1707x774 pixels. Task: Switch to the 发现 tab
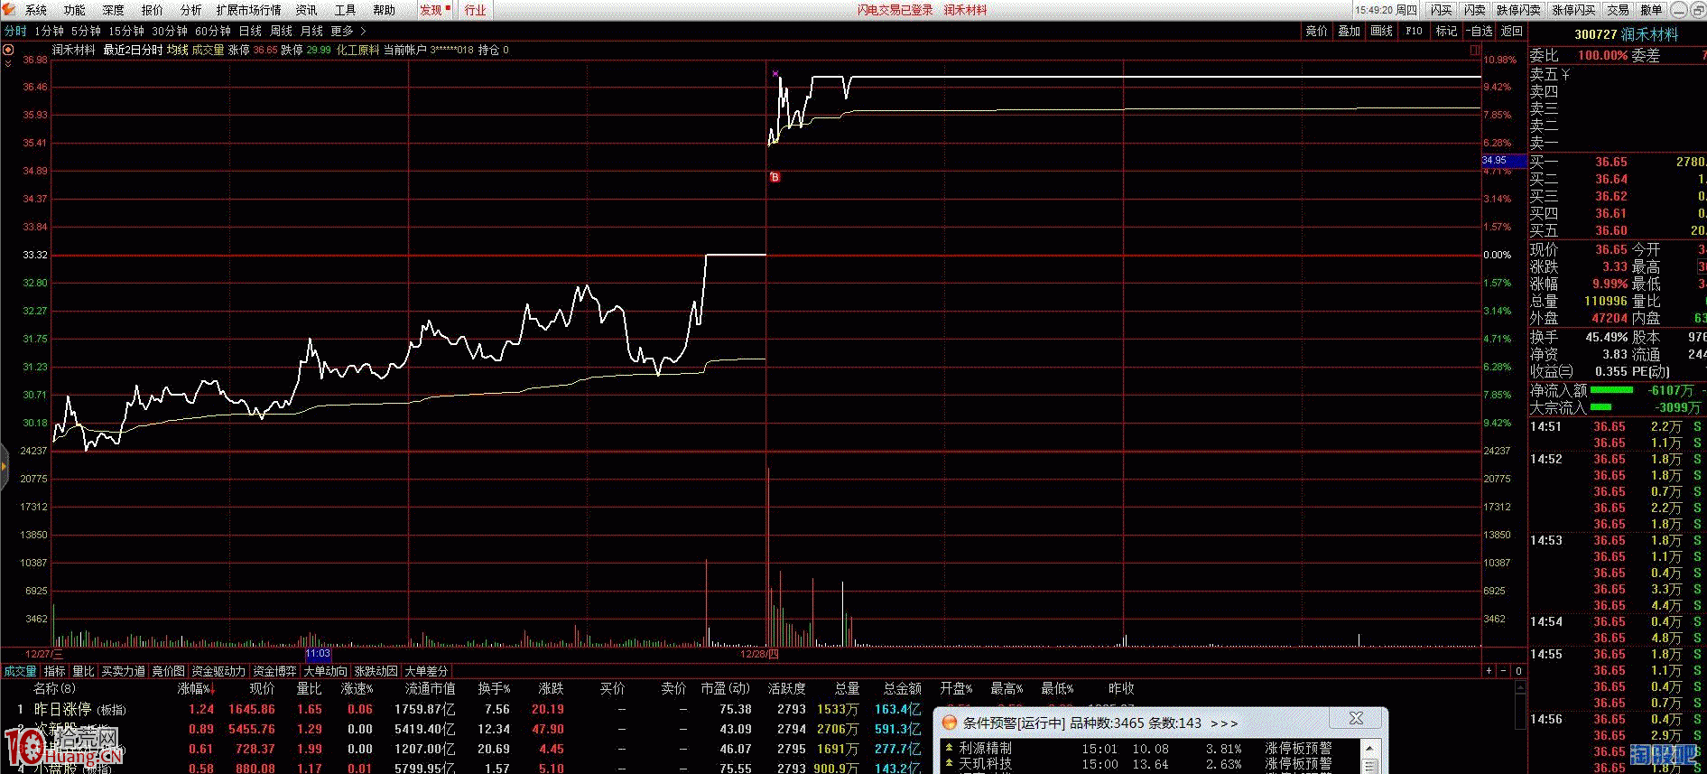[x=434, y=10]
